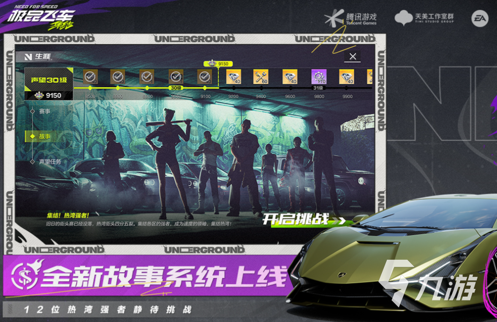
Task: Tap the diamond reward at 9900
Action: pyautogui.click(x=347, y=76)
